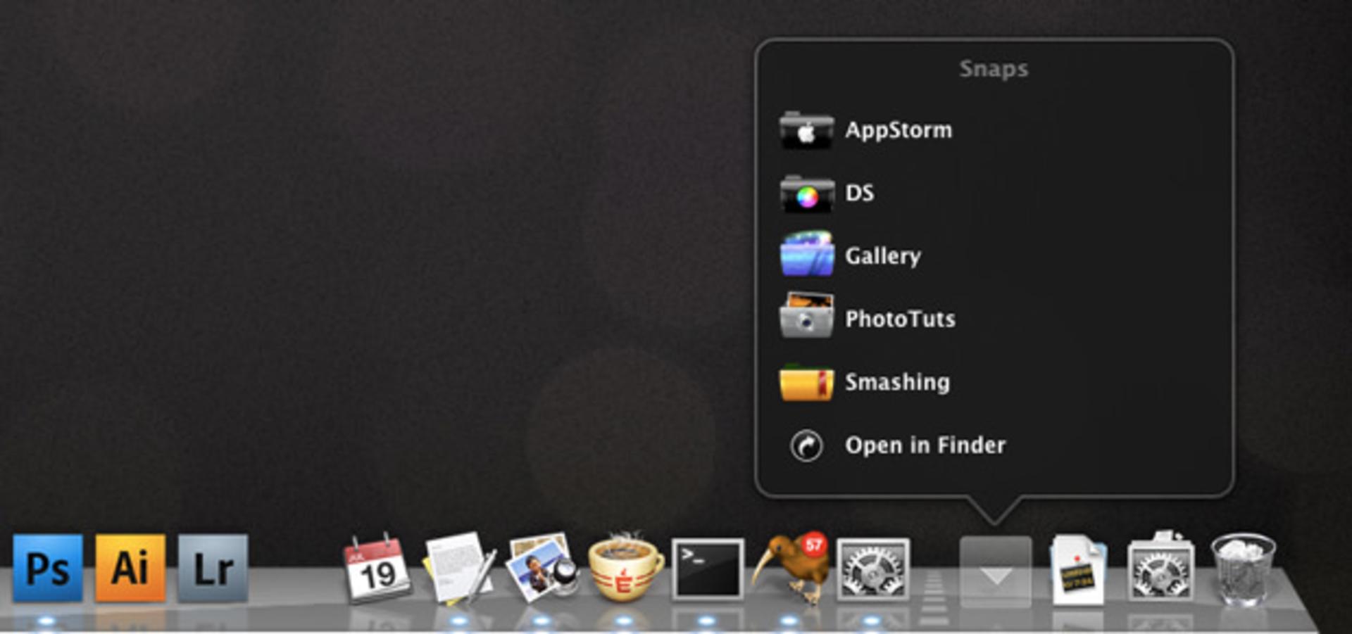1352x634 pixels.
Task: Open the iCal calendar icon
Action: 377,568
